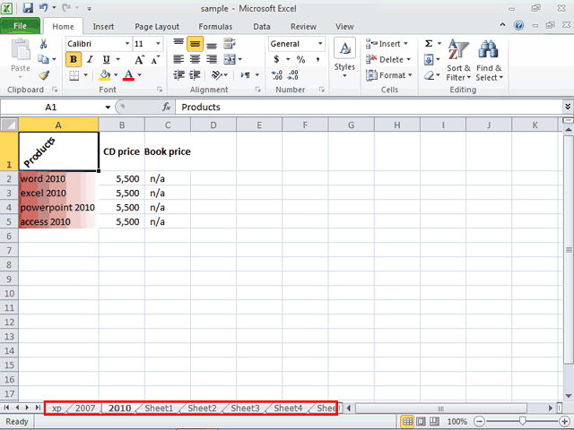Apply the red Font Color
The image size is (574, 430).
click(x=128, y=75)
